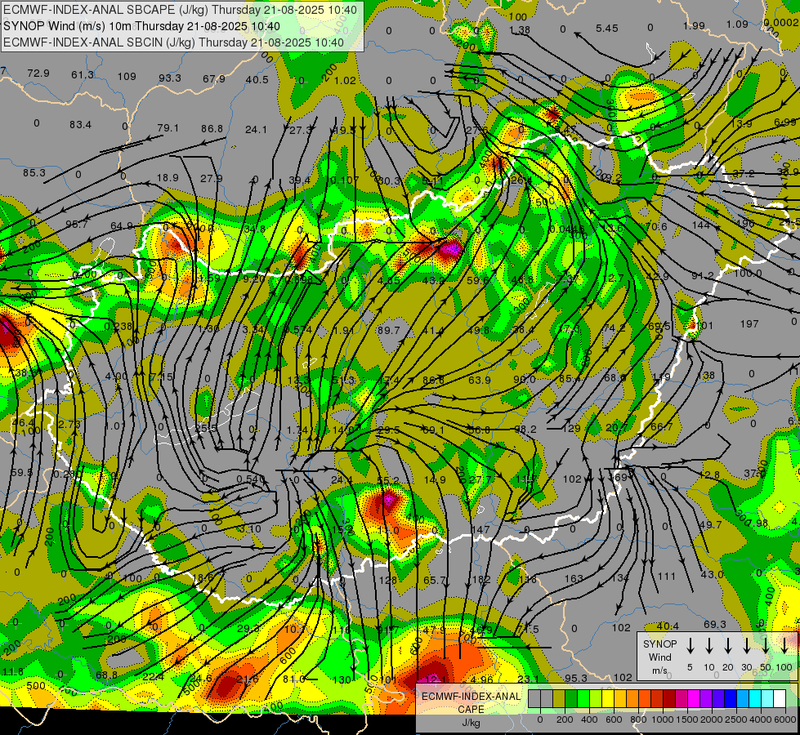
Task: Click the 1500 tick label on CAPE scale
Action: [x=687, y=719]
